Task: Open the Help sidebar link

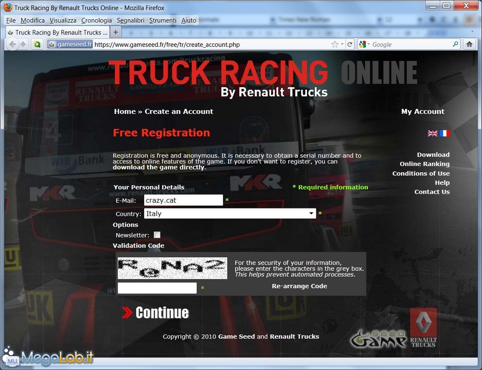Action: point(442,182)
